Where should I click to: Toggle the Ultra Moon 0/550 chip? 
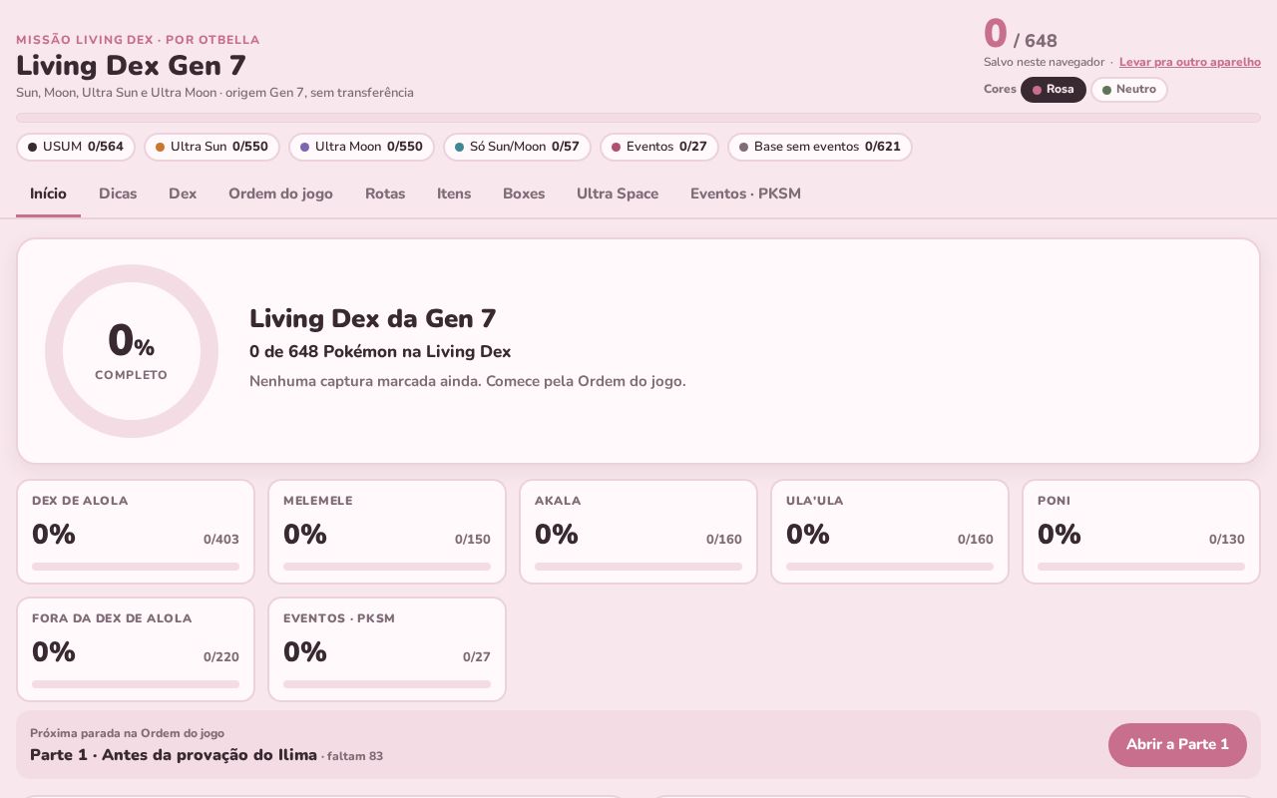pyautogui.click(x=361, y=147)
